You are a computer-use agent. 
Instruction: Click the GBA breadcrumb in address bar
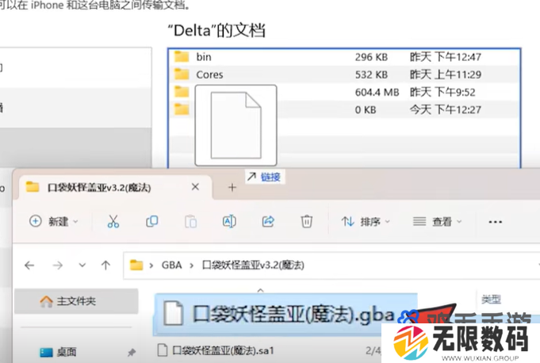point(171,266)
